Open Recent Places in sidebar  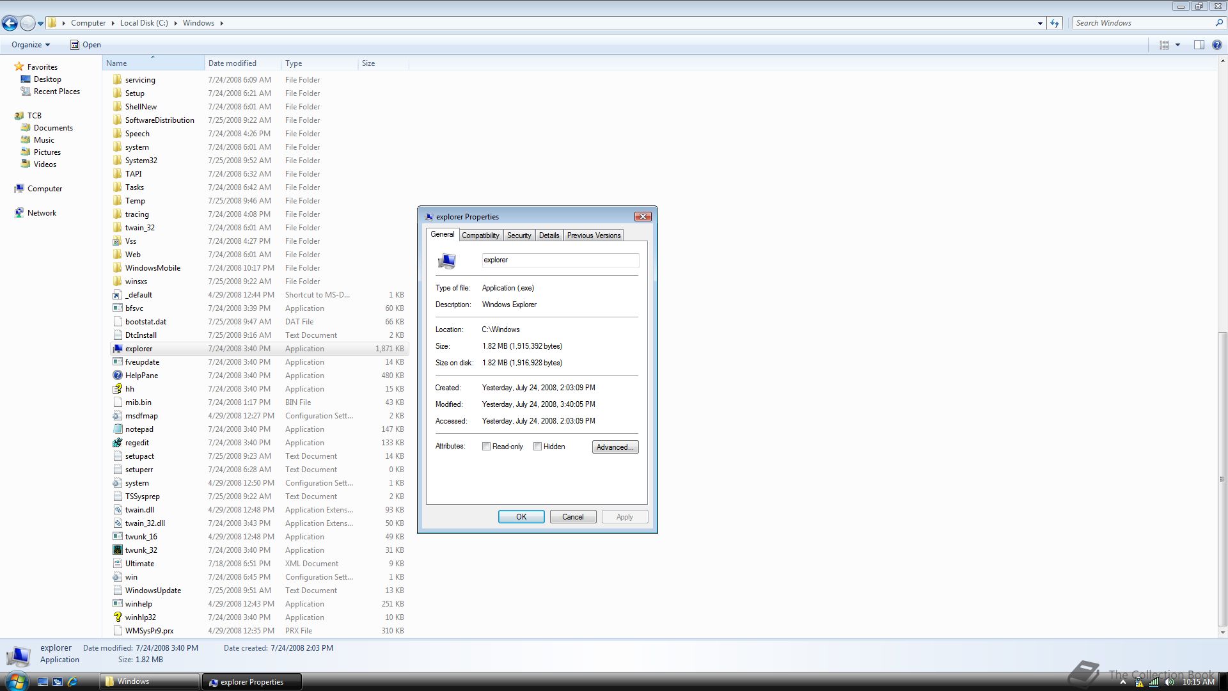pyautogui.click(x=57, y=91)
